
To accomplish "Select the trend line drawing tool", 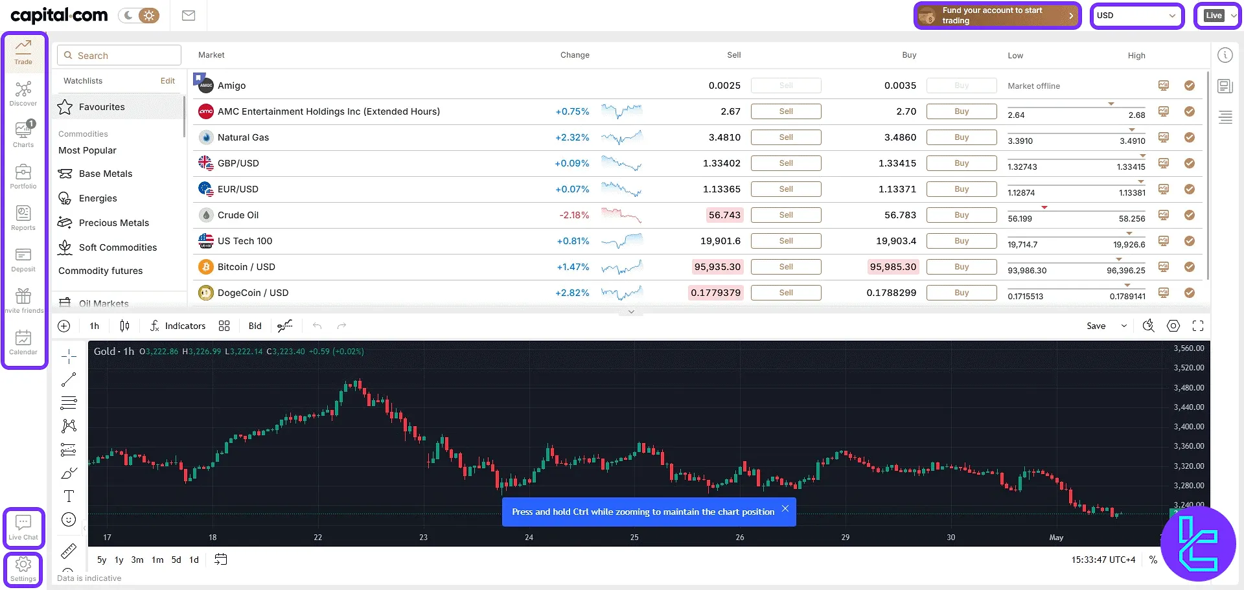I will (x=69, y=380).
